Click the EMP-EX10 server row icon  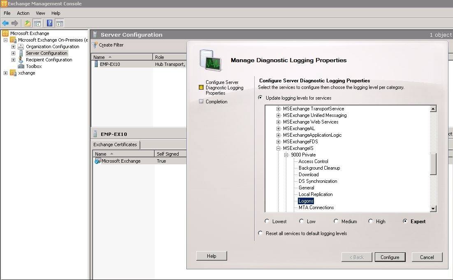pyautogui.click(x=96, y=64)
